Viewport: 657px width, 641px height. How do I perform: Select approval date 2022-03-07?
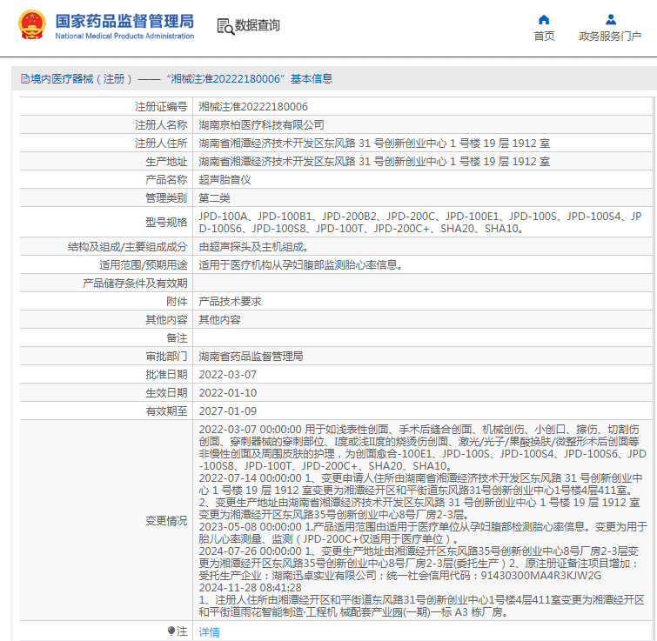point(227,375)
